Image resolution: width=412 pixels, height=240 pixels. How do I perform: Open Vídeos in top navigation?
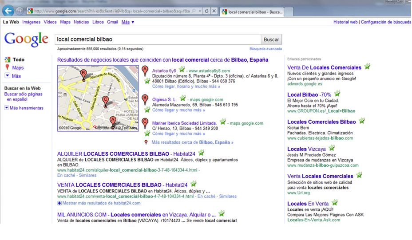point(50,22)
